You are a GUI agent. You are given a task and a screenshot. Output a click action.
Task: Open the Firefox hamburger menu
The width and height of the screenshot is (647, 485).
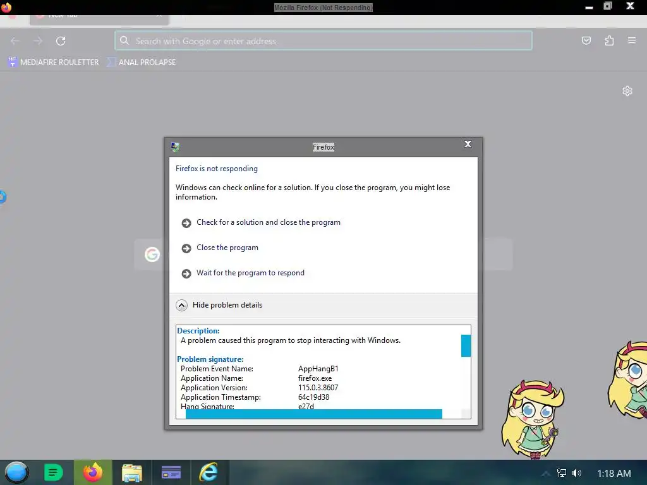click(632, 40)
